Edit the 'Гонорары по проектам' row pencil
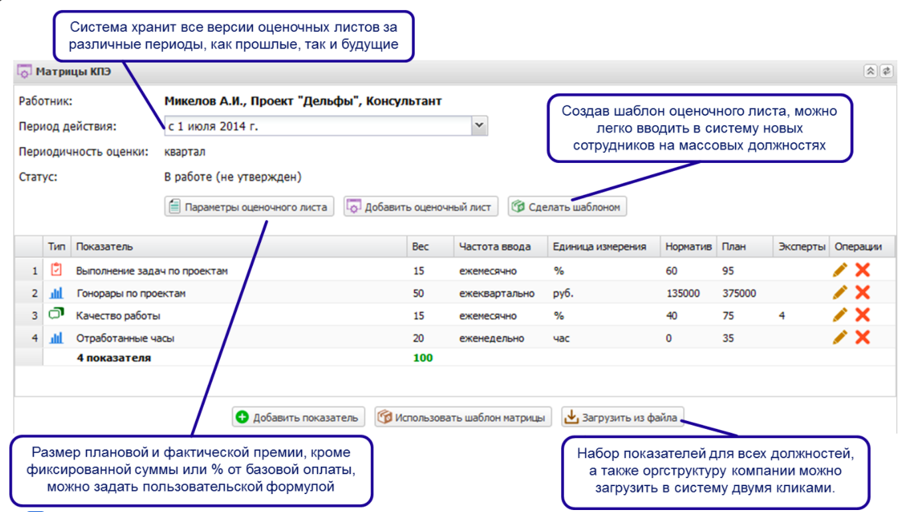 click(840, 293)
